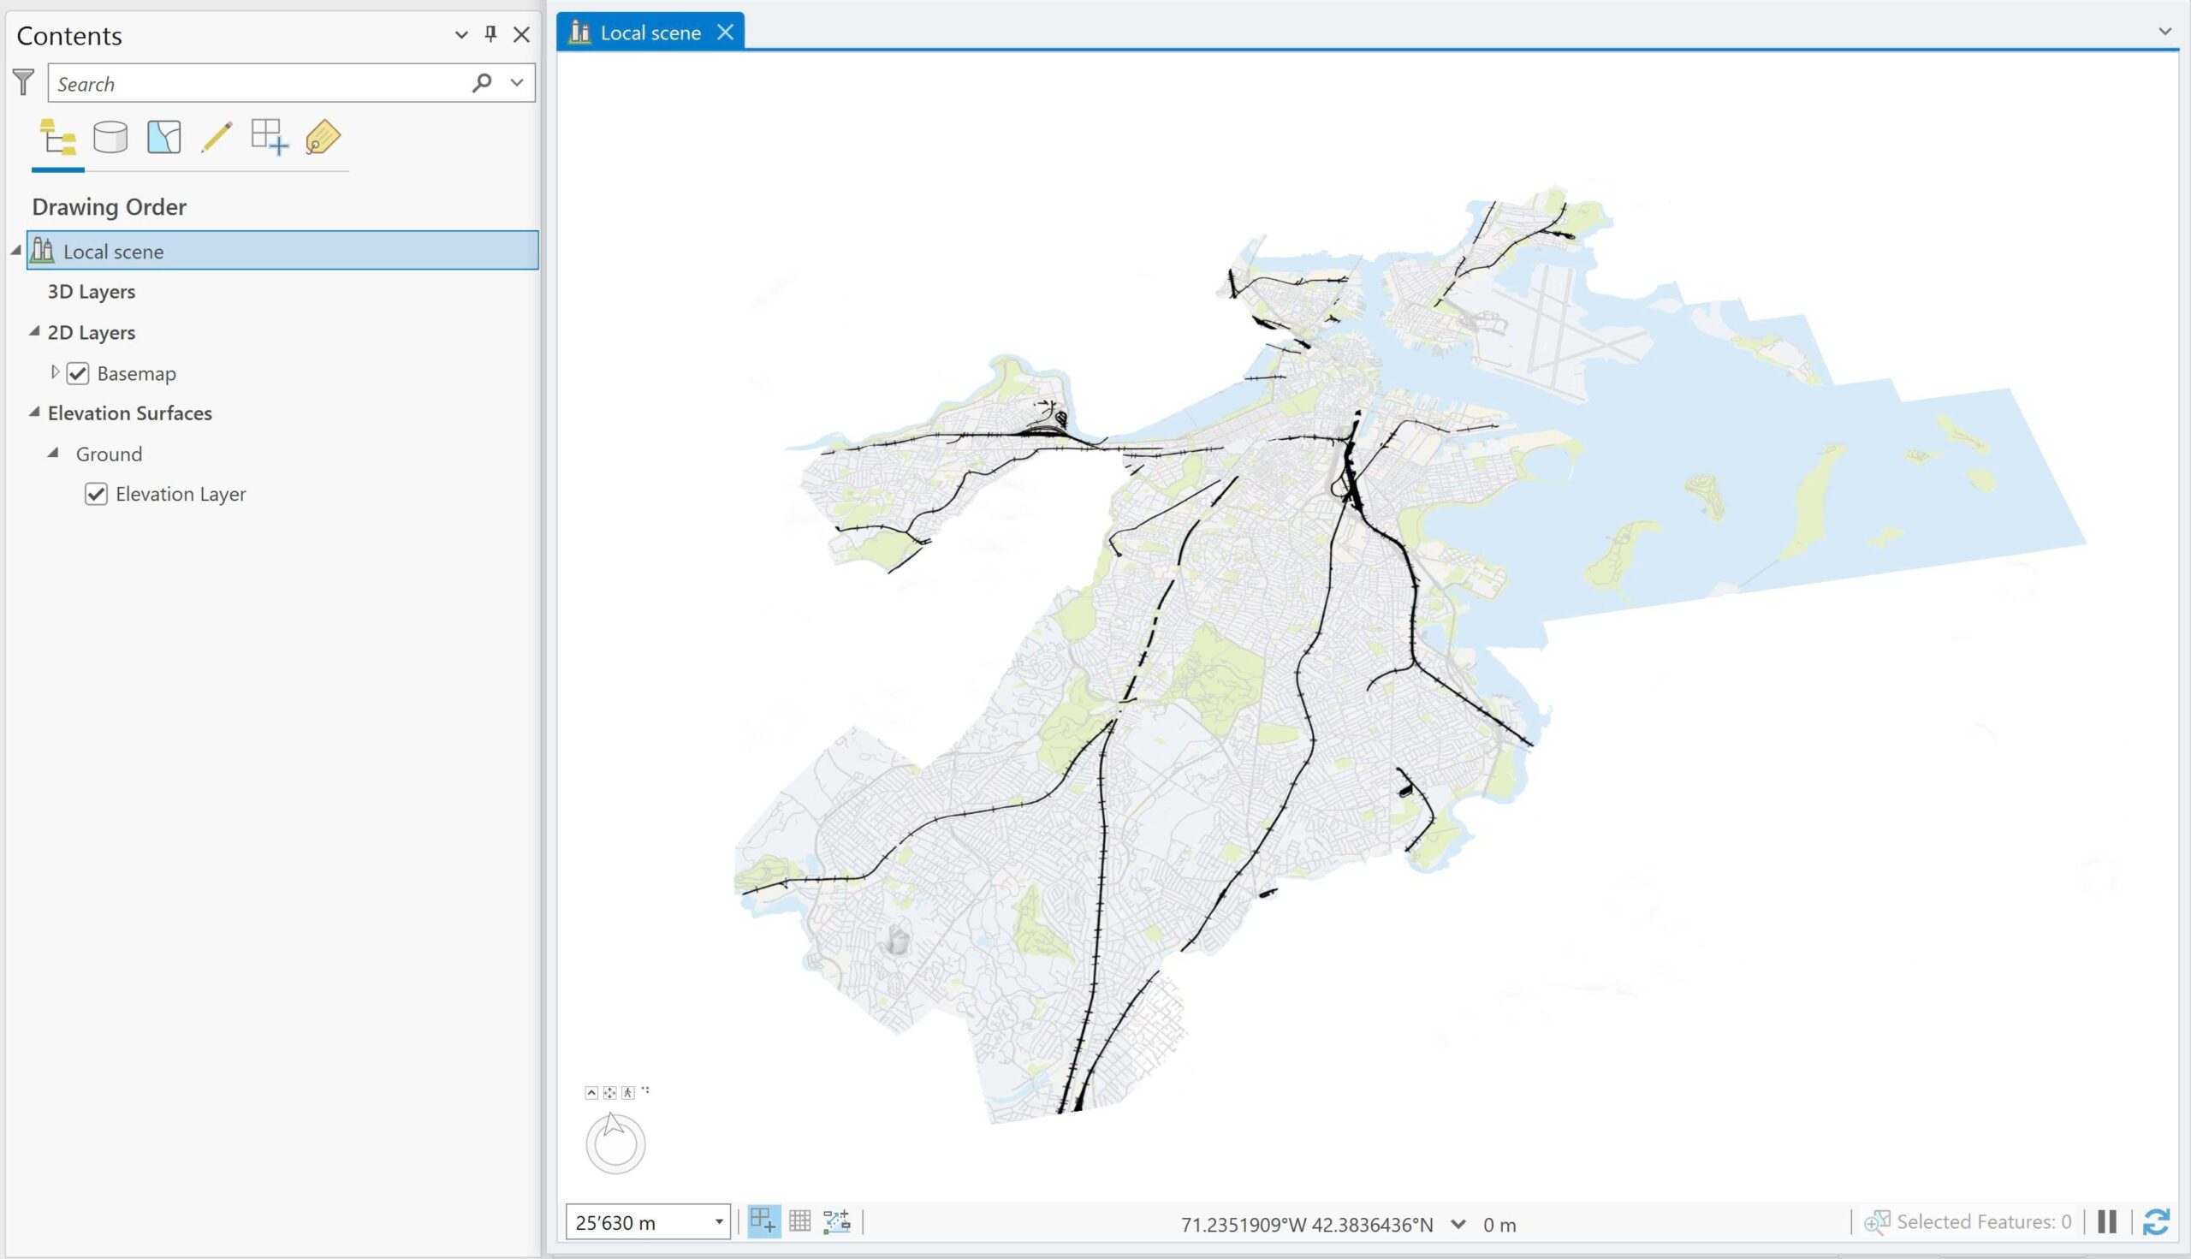Select the List By Data Source view
The image size is (2191, 1259).
point(110,137)
